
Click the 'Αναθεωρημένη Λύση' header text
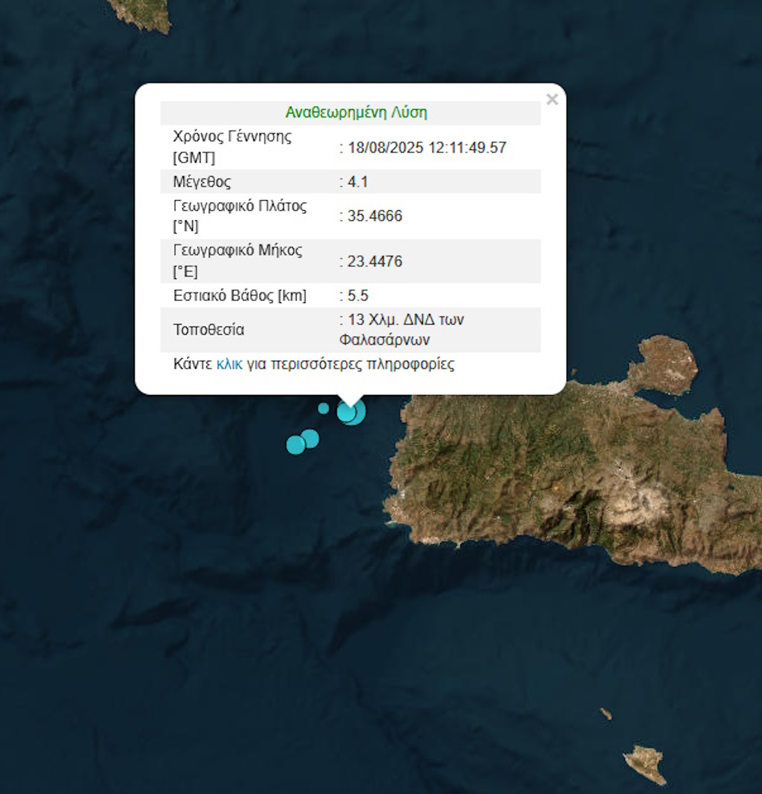pyautogui.click(x=356, y=112)
